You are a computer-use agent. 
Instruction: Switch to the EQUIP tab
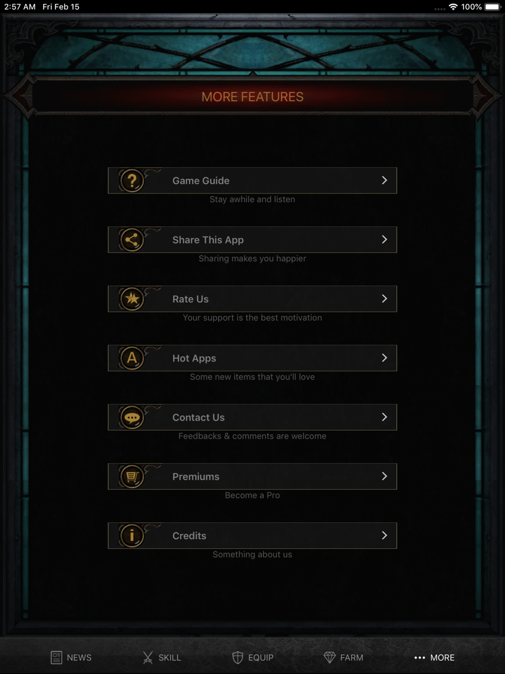click(x=252, y=657)
